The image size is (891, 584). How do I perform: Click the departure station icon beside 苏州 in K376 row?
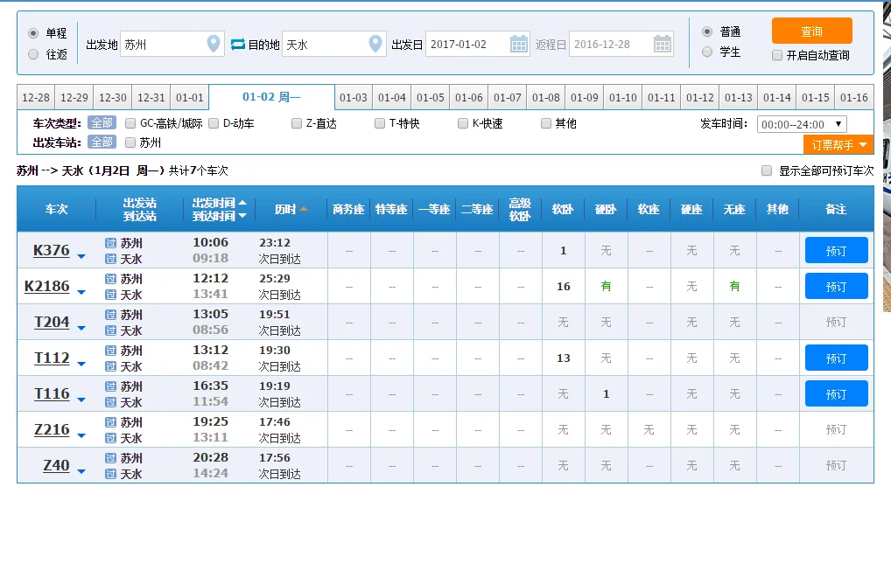pos(110,241)
